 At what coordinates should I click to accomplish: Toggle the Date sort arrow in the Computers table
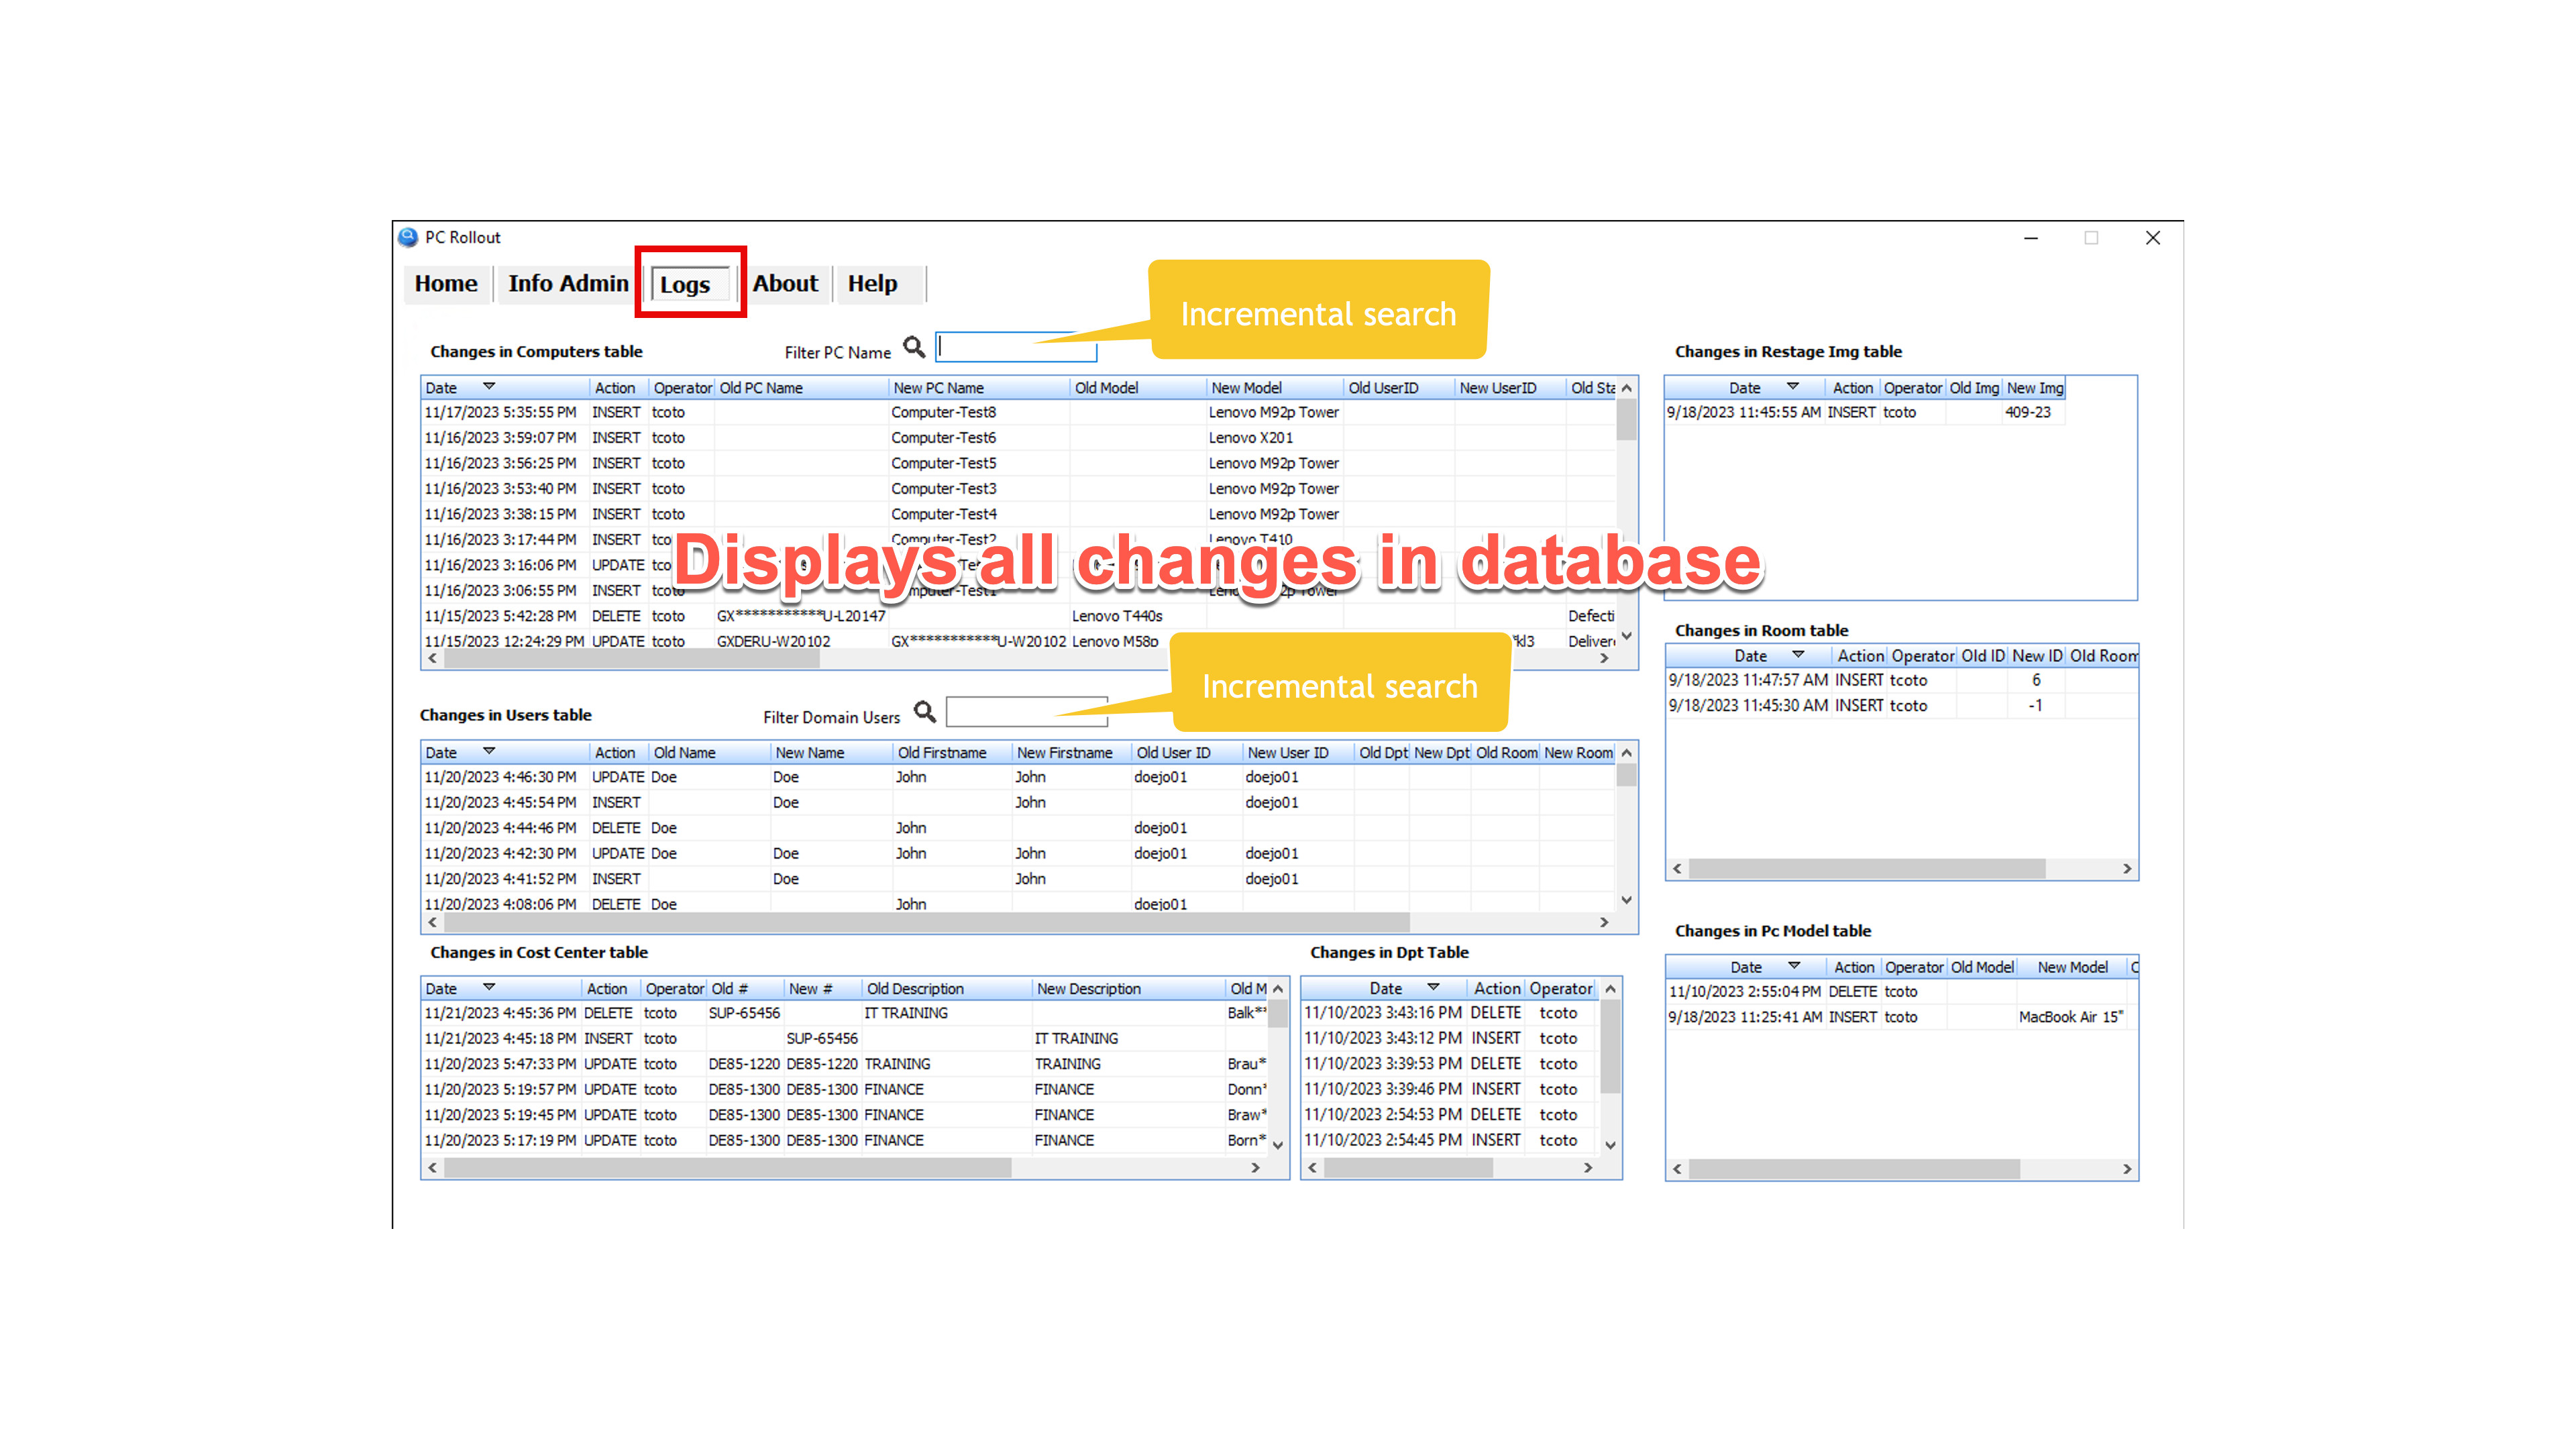[489, 386]
